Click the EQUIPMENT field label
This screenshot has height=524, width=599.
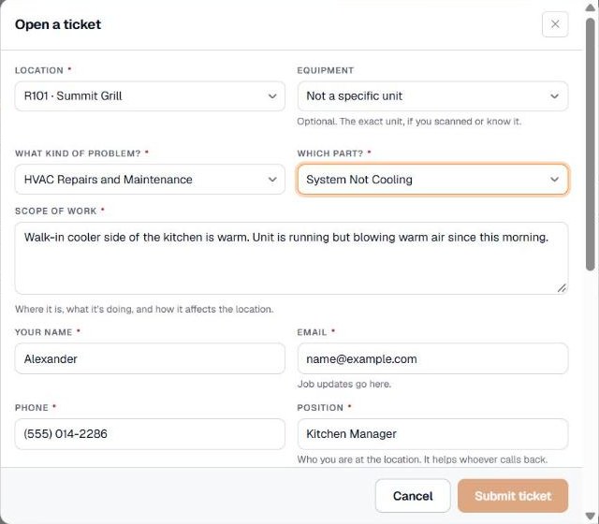(326, 70)
